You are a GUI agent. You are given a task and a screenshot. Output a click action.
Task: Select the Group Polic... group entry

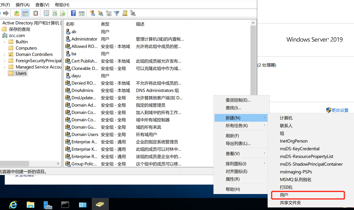click(81, 164)
